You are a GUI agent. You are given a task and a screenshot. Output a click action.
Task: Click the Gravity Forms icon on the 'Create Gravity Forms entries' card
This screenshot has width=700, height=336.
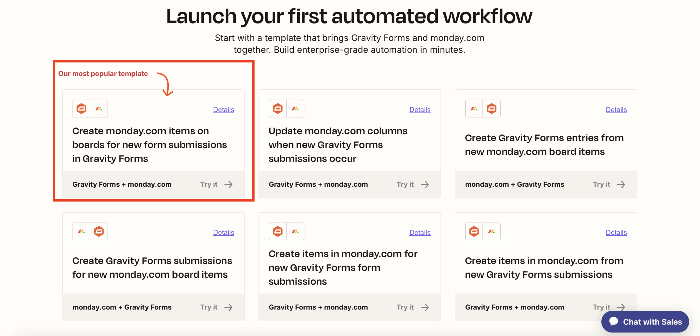coord(492,109)
